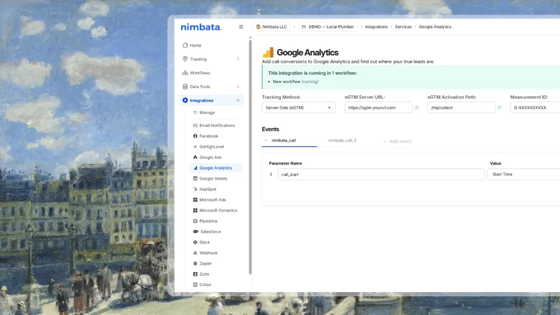Open the Slack integration icon
Viewport: 560px width, 315px height.
click(195, 243)
